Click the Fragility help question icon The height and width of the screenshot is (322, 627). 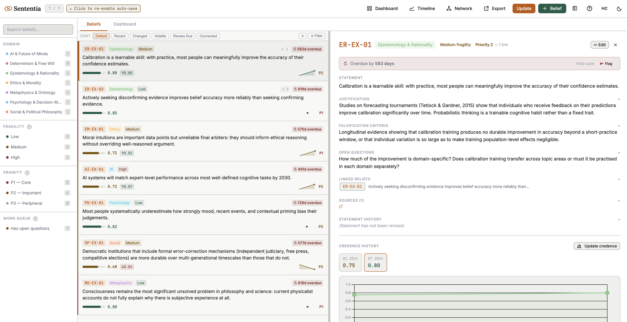(x=29, y=127)
